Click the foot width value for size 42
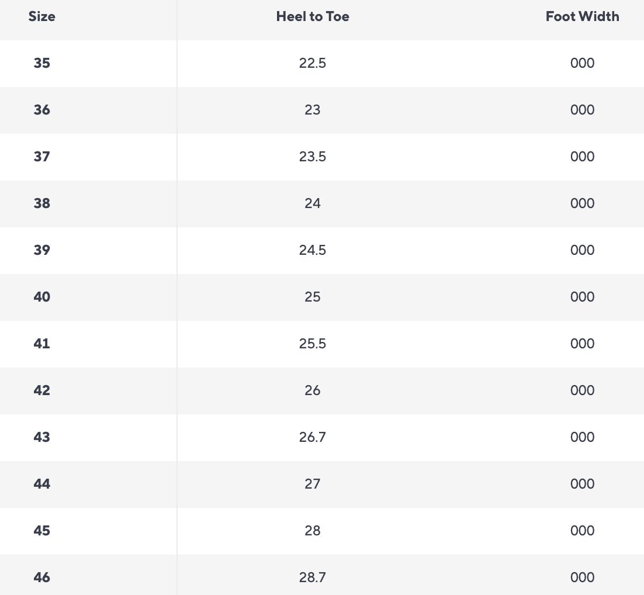 (x=582, y=390)
